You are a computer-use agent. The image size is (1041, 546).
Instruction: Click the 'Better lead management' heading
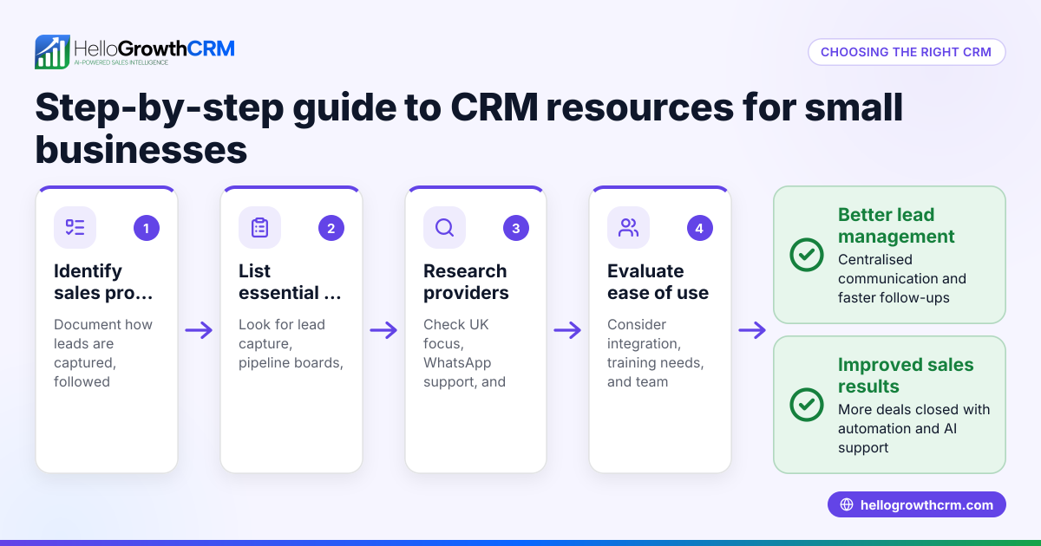(x=896, y=225)
